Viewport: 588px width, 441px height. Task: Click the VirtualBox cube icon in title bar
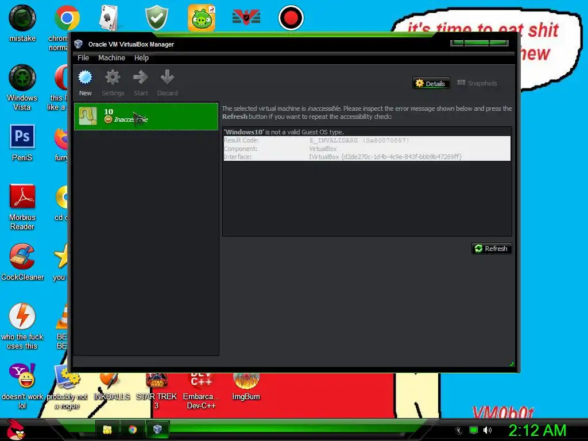click(78, 44)
